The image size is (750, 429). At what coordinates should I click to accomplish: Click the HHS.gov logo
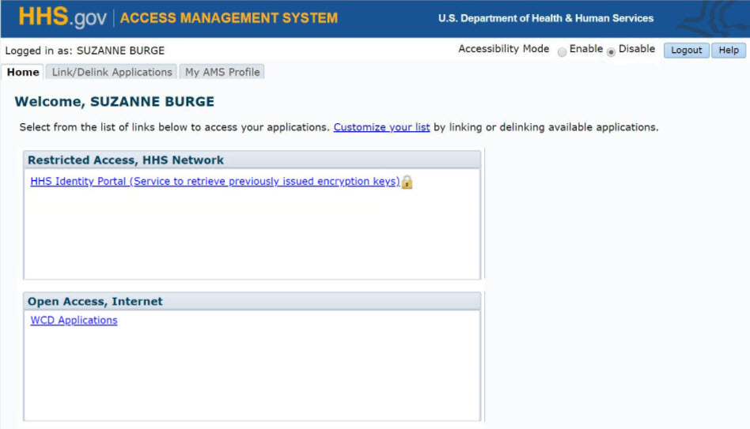point(62,17)
